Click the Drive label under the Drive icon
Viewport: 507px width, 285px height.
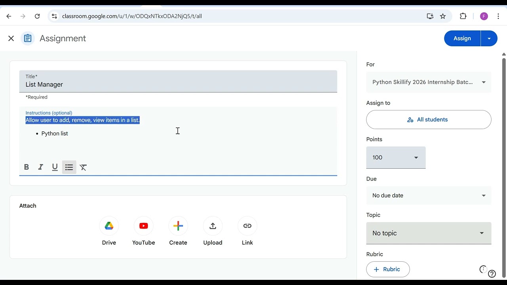[x=109, y=243]
